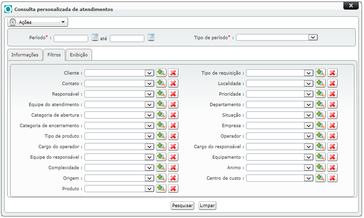Open the start date calendar picker

click(x=95, y=37)
